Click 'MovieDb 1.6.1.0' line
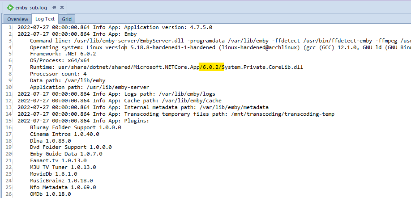Image resolution: width=411 pixels, height=198 pixels. point(53,174)
